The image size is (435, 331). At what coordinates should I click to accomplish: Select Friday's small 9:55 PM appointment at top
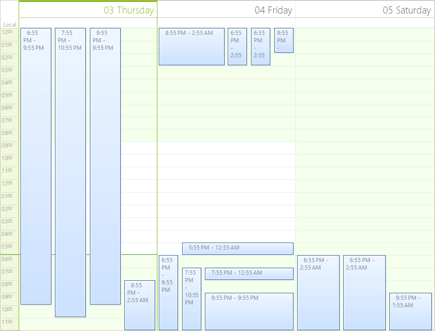(x=284, y=40)
